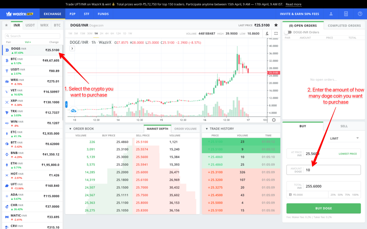
Task: Open the COMPLETED ORDERS tab
Action: point(344,25)
